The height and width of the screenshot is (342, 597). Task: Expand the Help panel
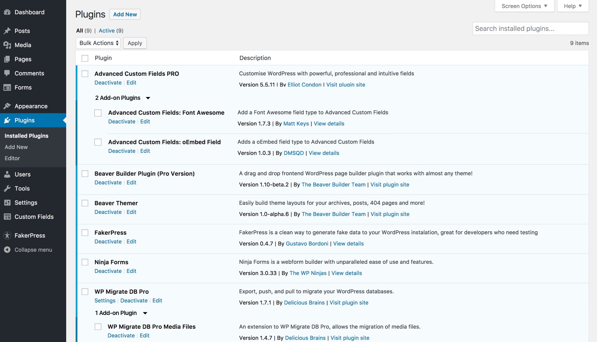(573, 6)
